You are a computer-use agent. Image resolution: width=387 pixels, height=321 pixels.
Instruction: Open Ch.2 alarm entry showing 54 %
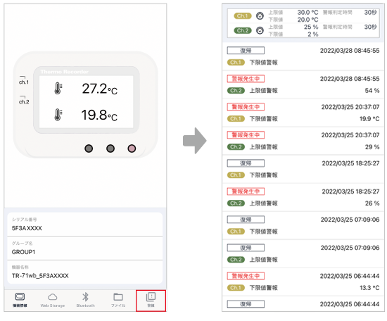303,84
